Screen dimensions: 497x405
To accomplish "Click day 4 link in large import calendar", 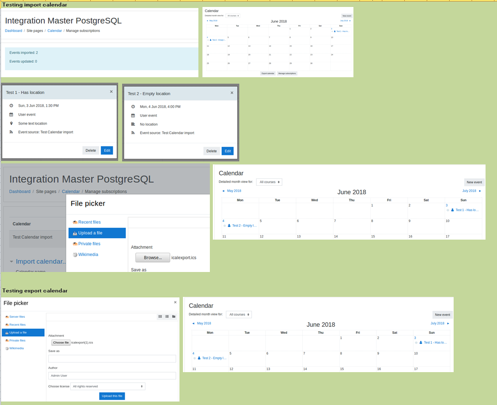I will pos(223,221).
